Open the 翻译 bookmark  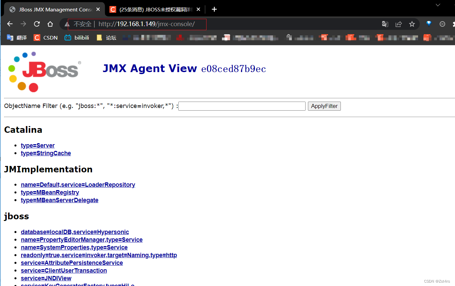(17, 38)
